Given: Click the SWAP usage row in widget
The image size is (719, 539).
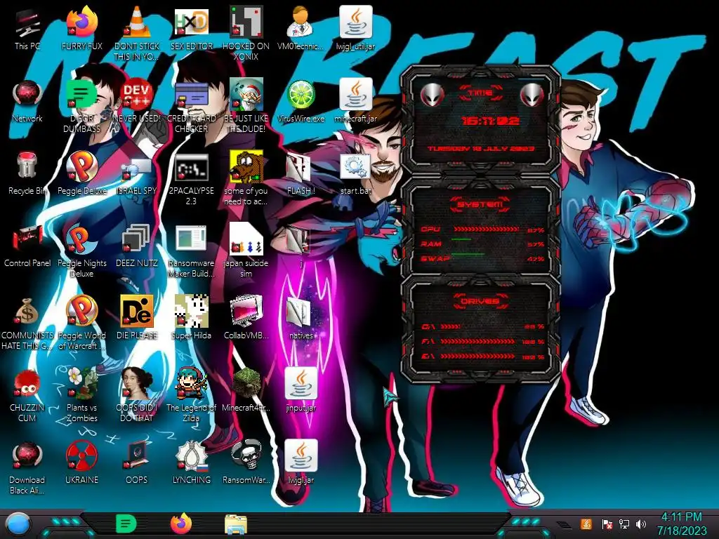Looking at the screenshot, I should (482, 258).
